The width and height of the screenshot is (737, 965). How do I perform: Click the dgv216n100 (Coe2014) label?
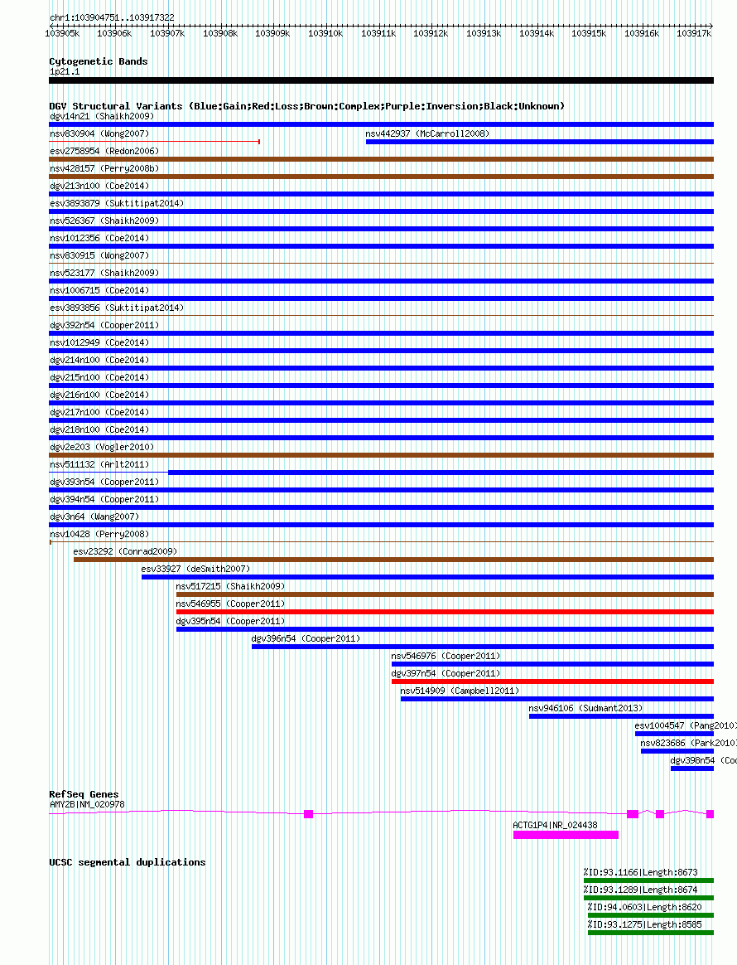(x=99, y=395)
